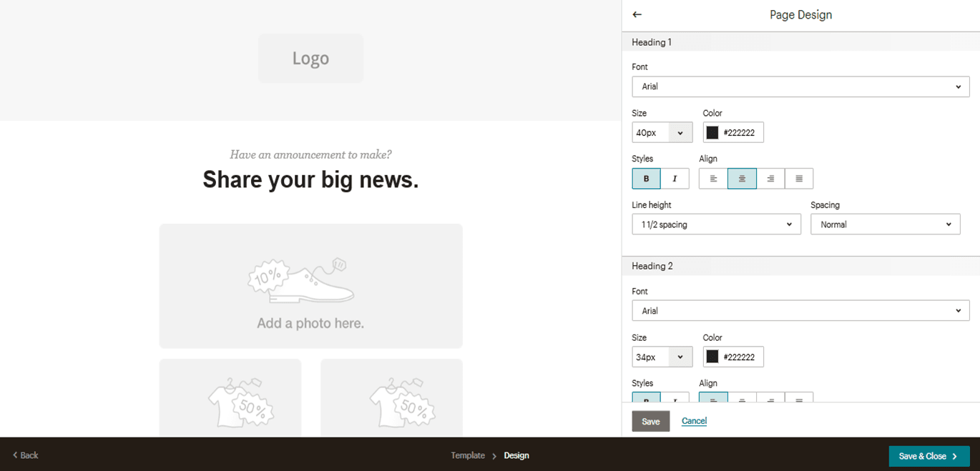Align Heading 1 text left
This screenshot has width=980, height=471.
coord(713,179)
